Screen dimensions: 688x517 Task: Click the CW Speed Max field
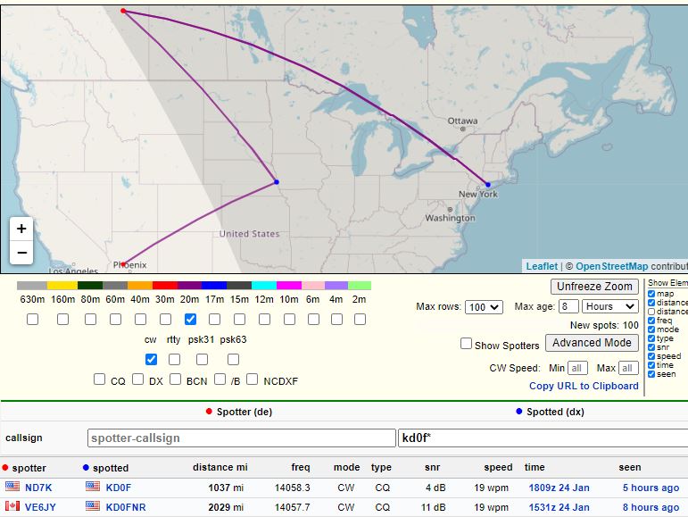point(628,368)
